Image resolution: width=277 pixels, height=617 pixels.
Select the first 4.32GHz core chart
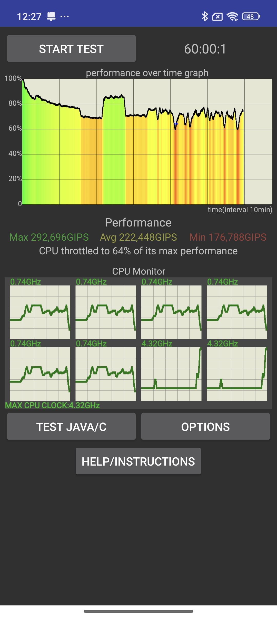pos(171,374)
